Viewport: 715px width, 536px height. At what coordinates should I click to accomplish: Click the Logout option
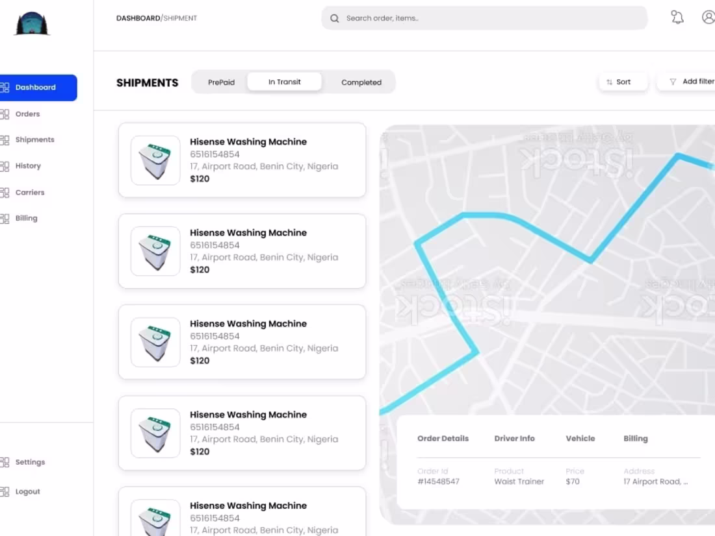coord(27,491)
